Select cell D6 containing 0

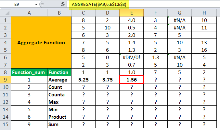[x=108, y=57]
